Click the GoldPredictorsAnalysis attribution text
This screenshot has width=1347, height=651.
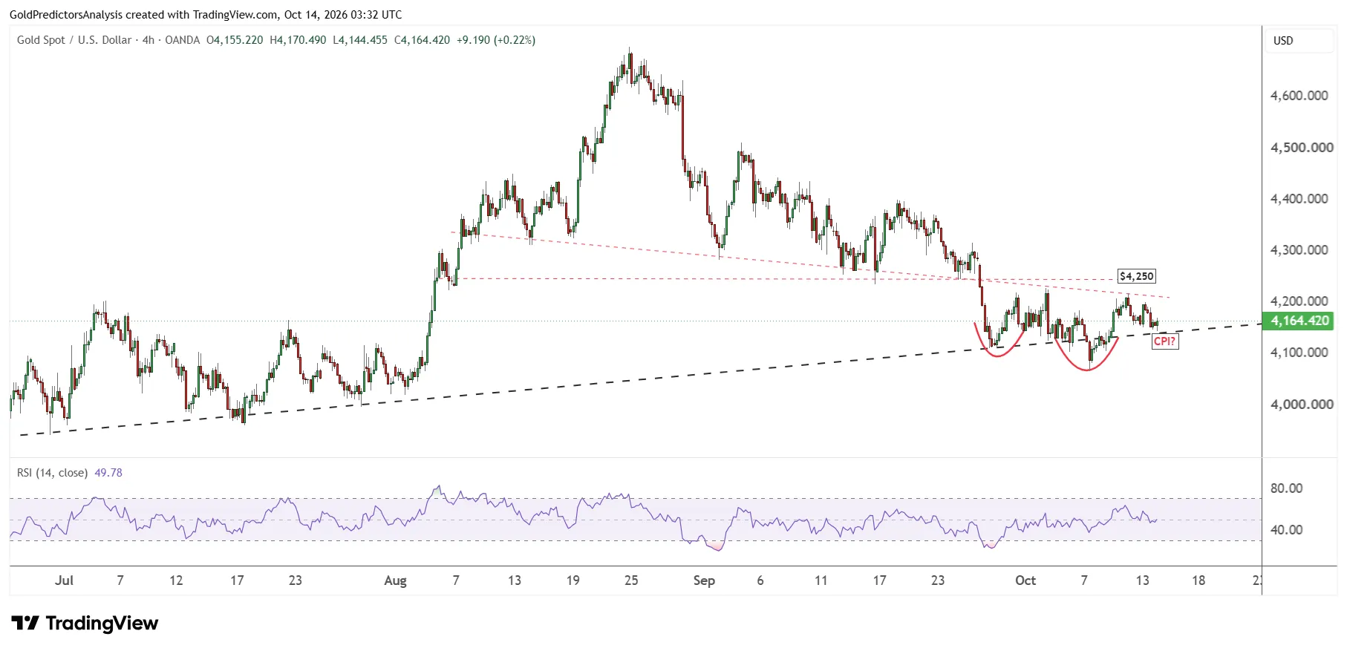[66, 15]
